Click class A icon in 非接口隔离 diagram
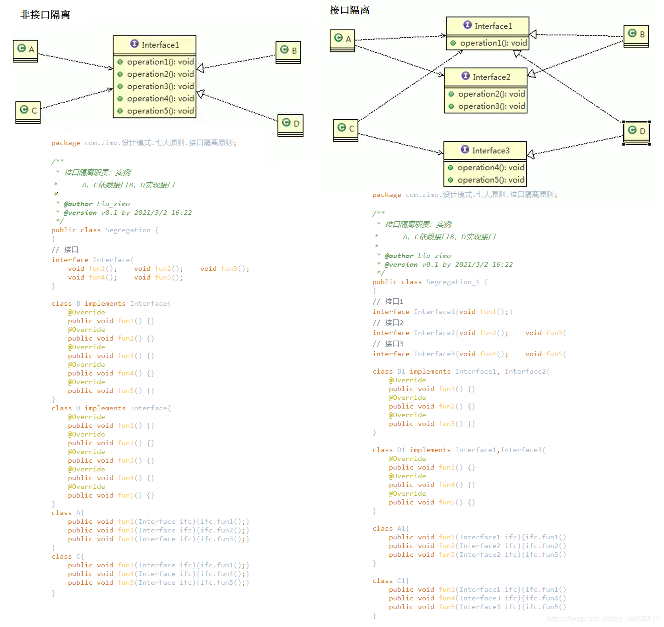 (22, 48)
